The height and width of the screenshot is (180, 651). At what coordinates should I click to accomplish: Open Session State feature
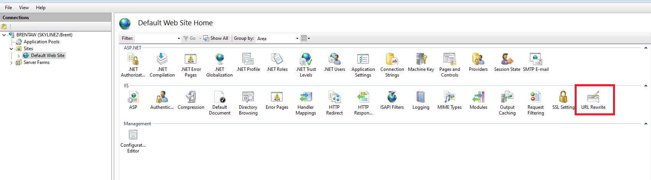(507, 62)
